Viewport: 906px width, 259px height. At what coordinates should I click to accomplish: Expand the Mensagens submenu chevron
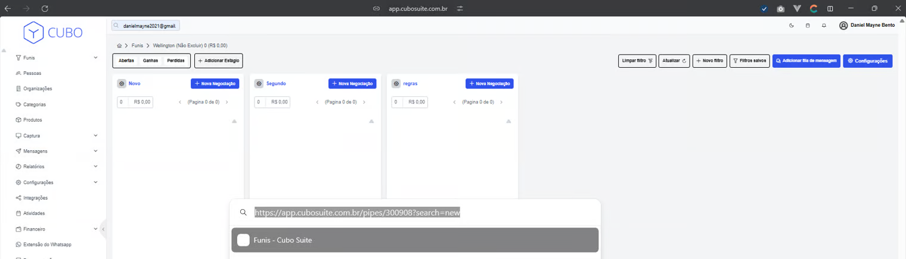point(95,151)
